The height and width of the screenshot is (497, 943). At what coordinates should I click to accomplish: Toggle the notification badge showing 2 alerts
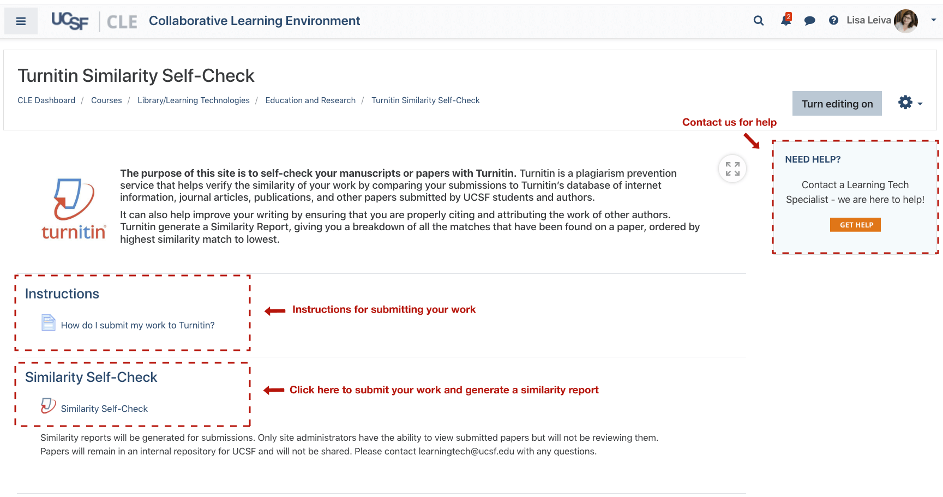click(x=789, y=16)
